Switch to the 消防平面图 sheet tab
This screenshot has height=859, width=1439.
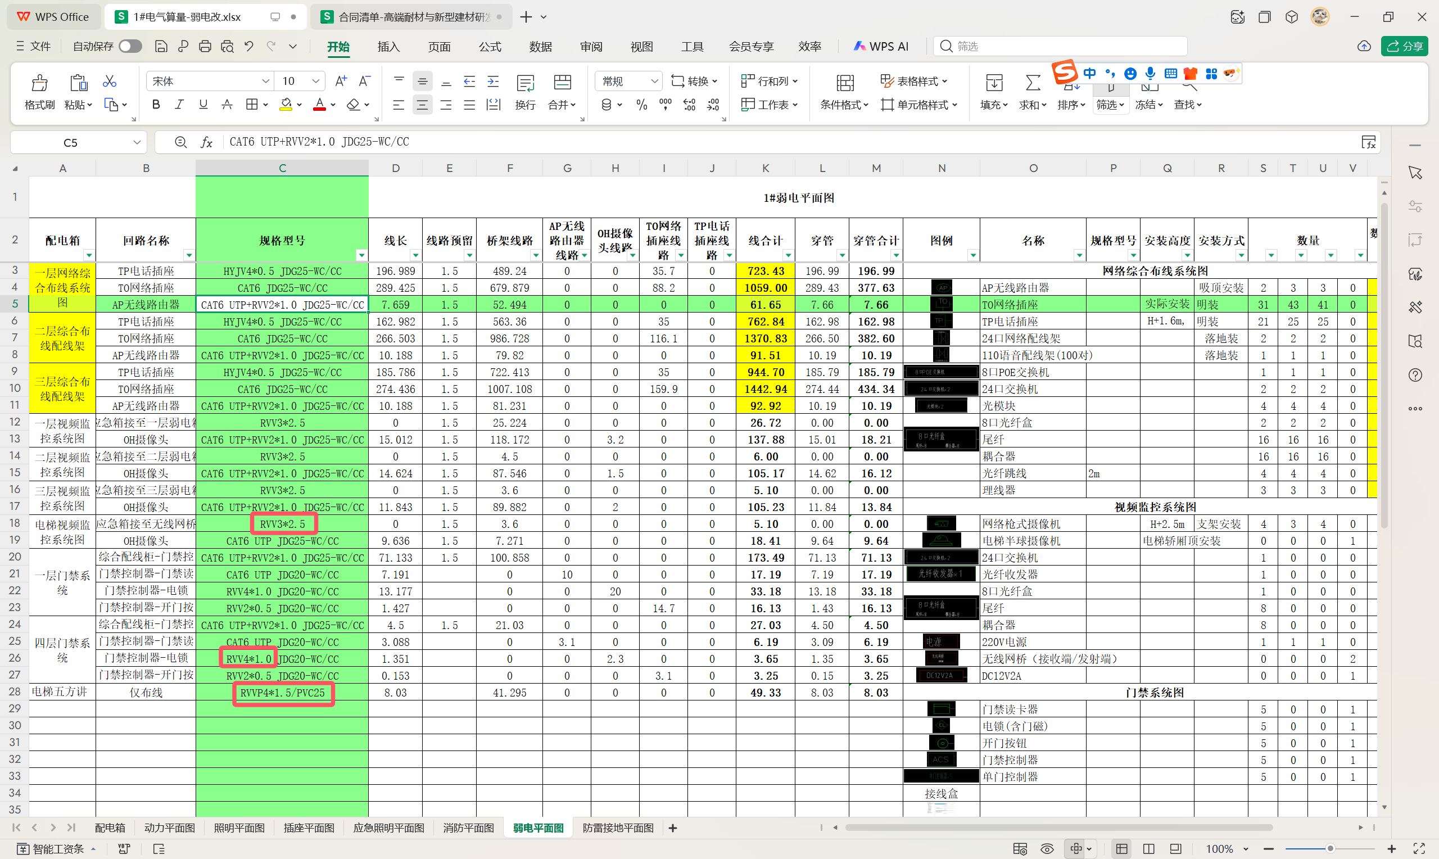click(468, 828)
